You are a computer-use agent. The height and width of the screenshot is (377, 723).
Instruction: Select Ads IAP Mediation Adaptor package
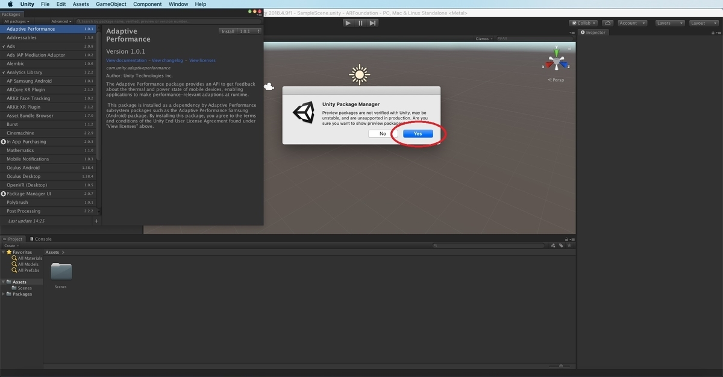pos(48,55)
